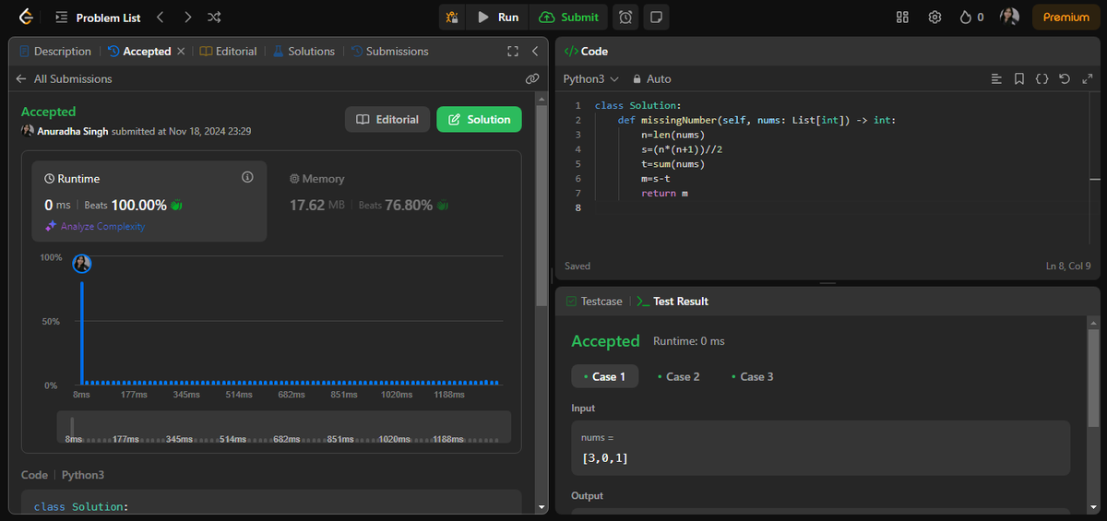Reset code to default icon
The height and width of the screenshot is (521, 1107).
coord(1065,79)
